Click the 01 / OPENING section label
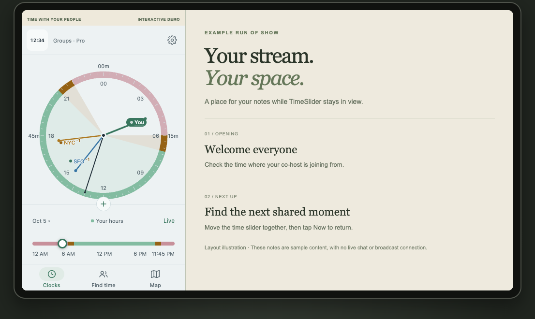The image size is (535, 319). [222, 134]
